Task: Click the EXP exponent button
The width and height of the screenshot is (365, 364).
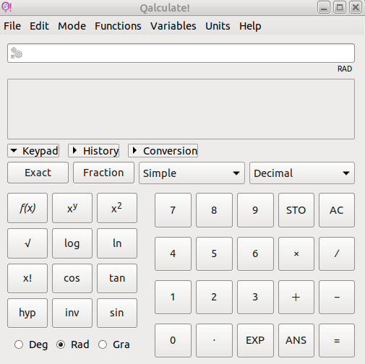Action: pos(255,340)
